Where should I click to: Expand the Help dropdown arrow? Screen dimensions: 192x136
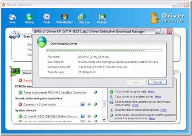click(x=88, y=23)
